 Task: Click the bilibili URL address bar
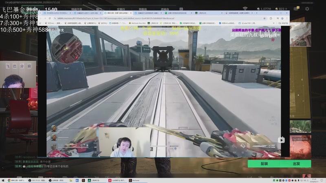[158, 18]
